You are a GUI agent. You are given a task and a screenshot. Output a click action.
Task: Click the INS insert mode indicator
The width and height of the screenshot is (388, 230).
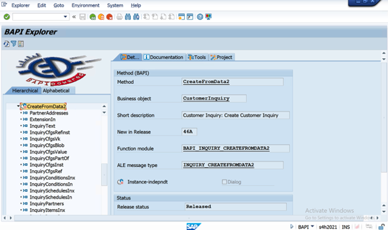[346, 227]
